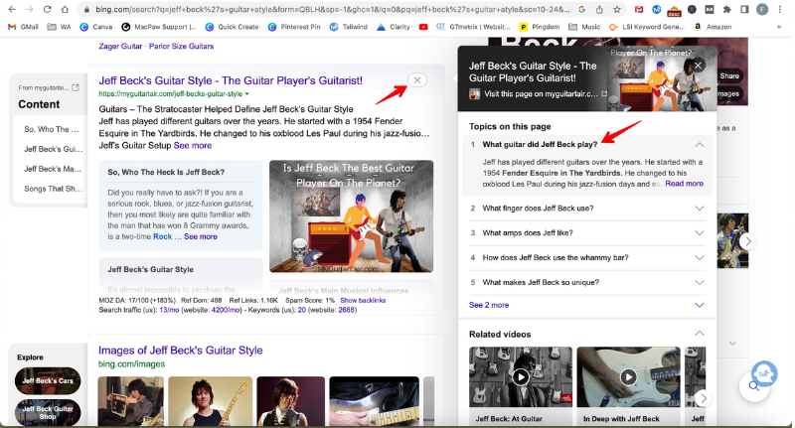Play the 'In Deep with Jeff Beck' video
795x428 pixels.
pyautogui.click(x=628, y=376)
